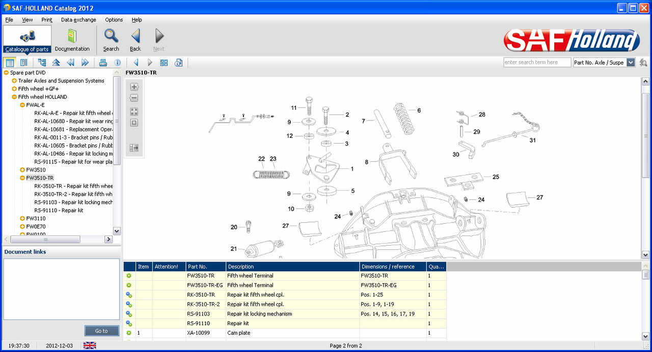Click the Search magnifier button
The width and height of the screenshot is (652, 352).
pyautogui.click(x=111, y=39)
